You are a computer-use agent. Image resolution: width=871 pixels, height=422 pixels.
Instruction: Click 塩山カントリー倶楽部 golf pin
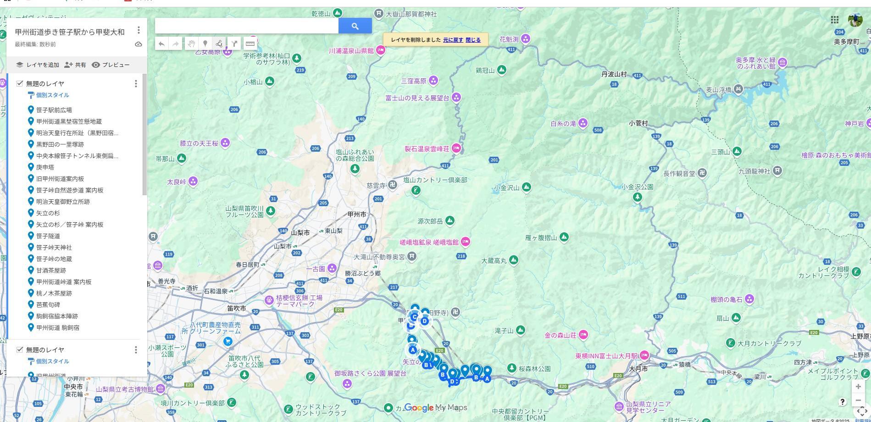416,191
